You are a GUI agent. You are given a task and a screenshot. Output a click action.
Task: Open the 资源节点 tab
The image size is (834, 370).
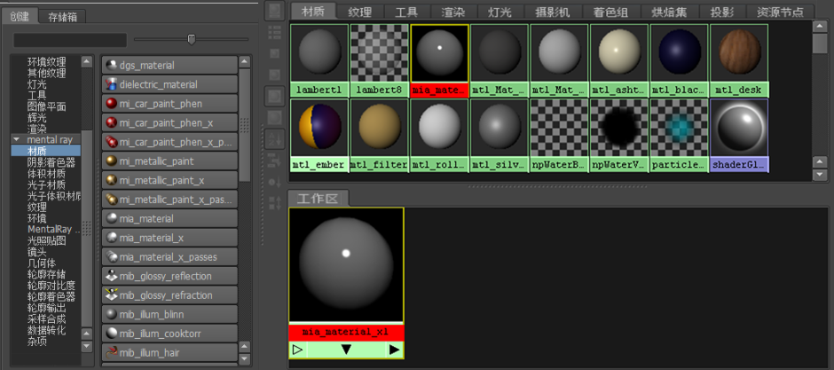(x=780, y=12)
